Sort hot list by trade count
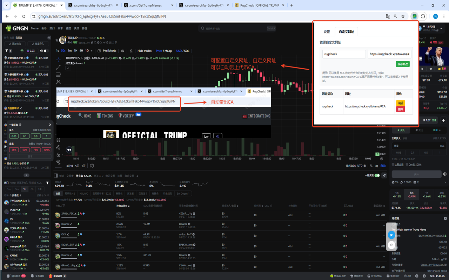Image resolution: width=449 pixels, height=280 pixels. 16,195
